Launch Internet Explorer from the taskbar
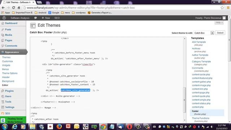 14,127
